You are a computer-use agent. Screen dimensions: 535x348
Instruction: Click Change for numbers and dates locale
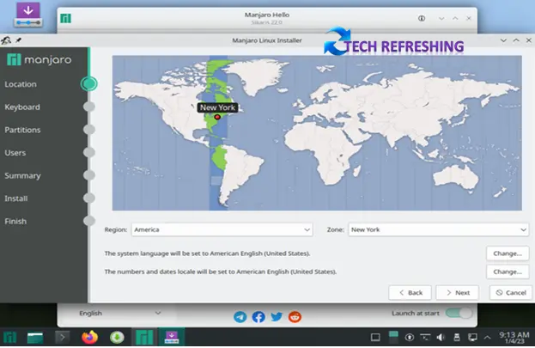pos(508,272)
